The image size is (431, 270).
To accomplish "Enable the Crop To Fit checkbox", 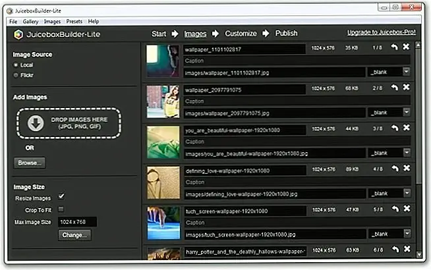I will click(61, 209).
